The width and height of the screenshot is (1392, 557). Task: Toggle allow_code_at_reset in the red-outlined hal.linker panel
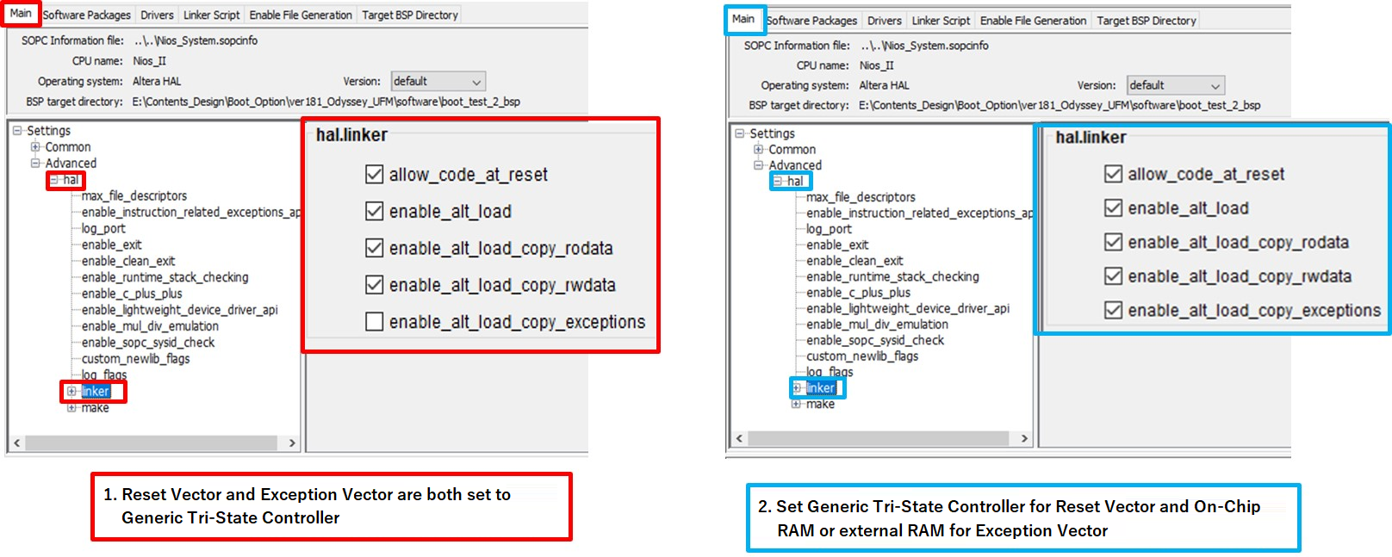coord(374,175)
